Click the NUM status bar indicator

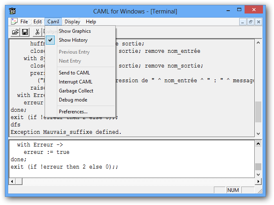click(233, 190)
